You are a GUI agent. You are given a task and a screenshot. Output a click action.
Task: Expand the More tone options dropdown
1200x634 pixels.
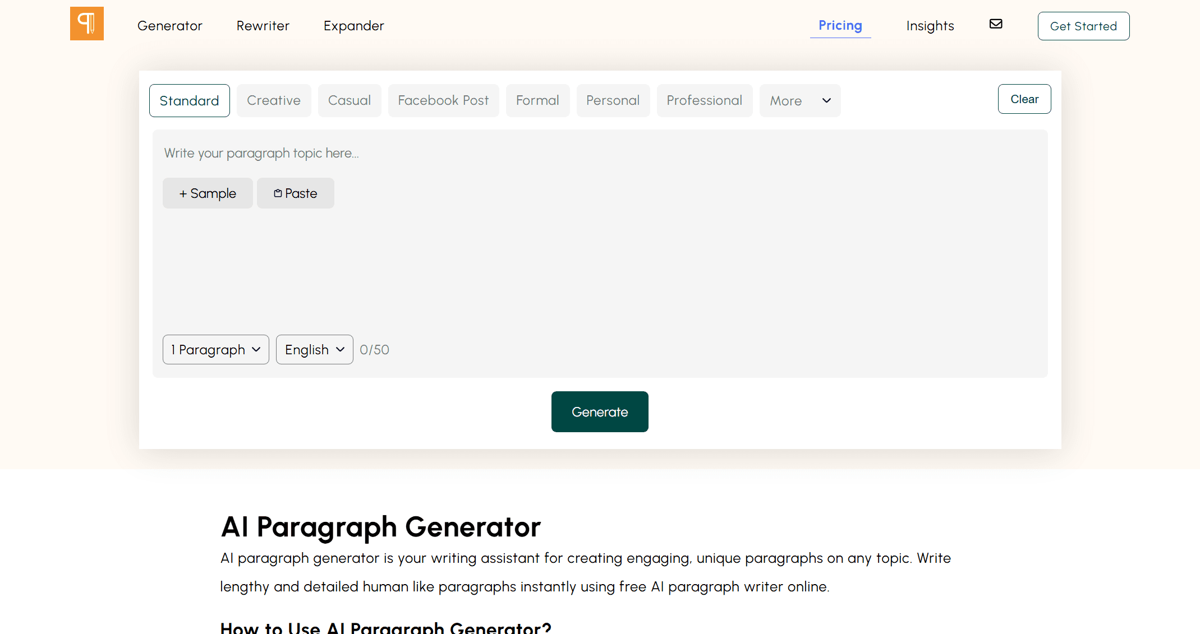799,101
